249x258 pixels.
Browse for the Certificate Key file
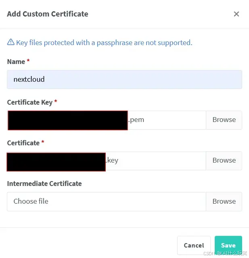(224, 120)
